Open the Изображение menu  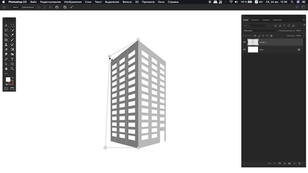tap(73, 2)
